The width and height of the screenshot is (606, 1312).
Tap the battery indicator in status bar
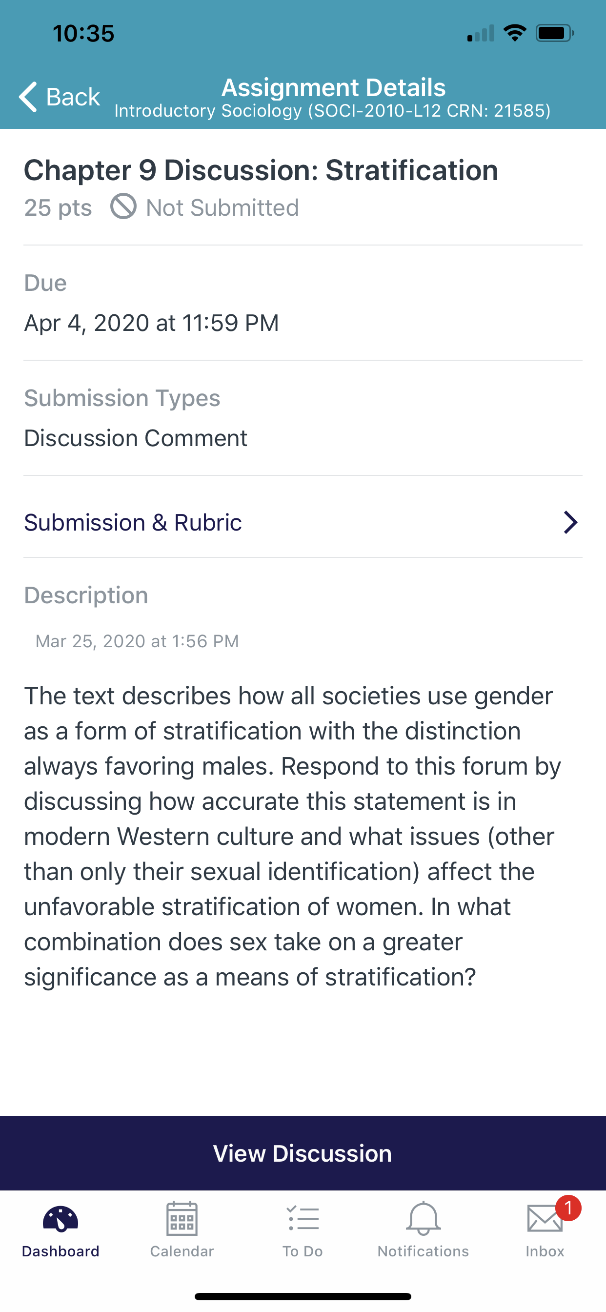tap(555, 34)
